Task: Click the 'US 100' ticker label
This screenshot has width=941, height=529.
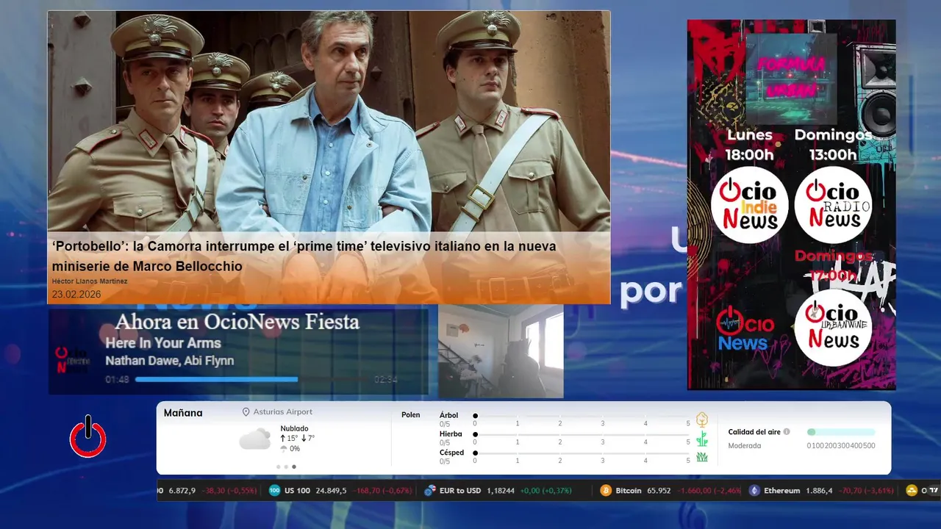Action: 297,491
